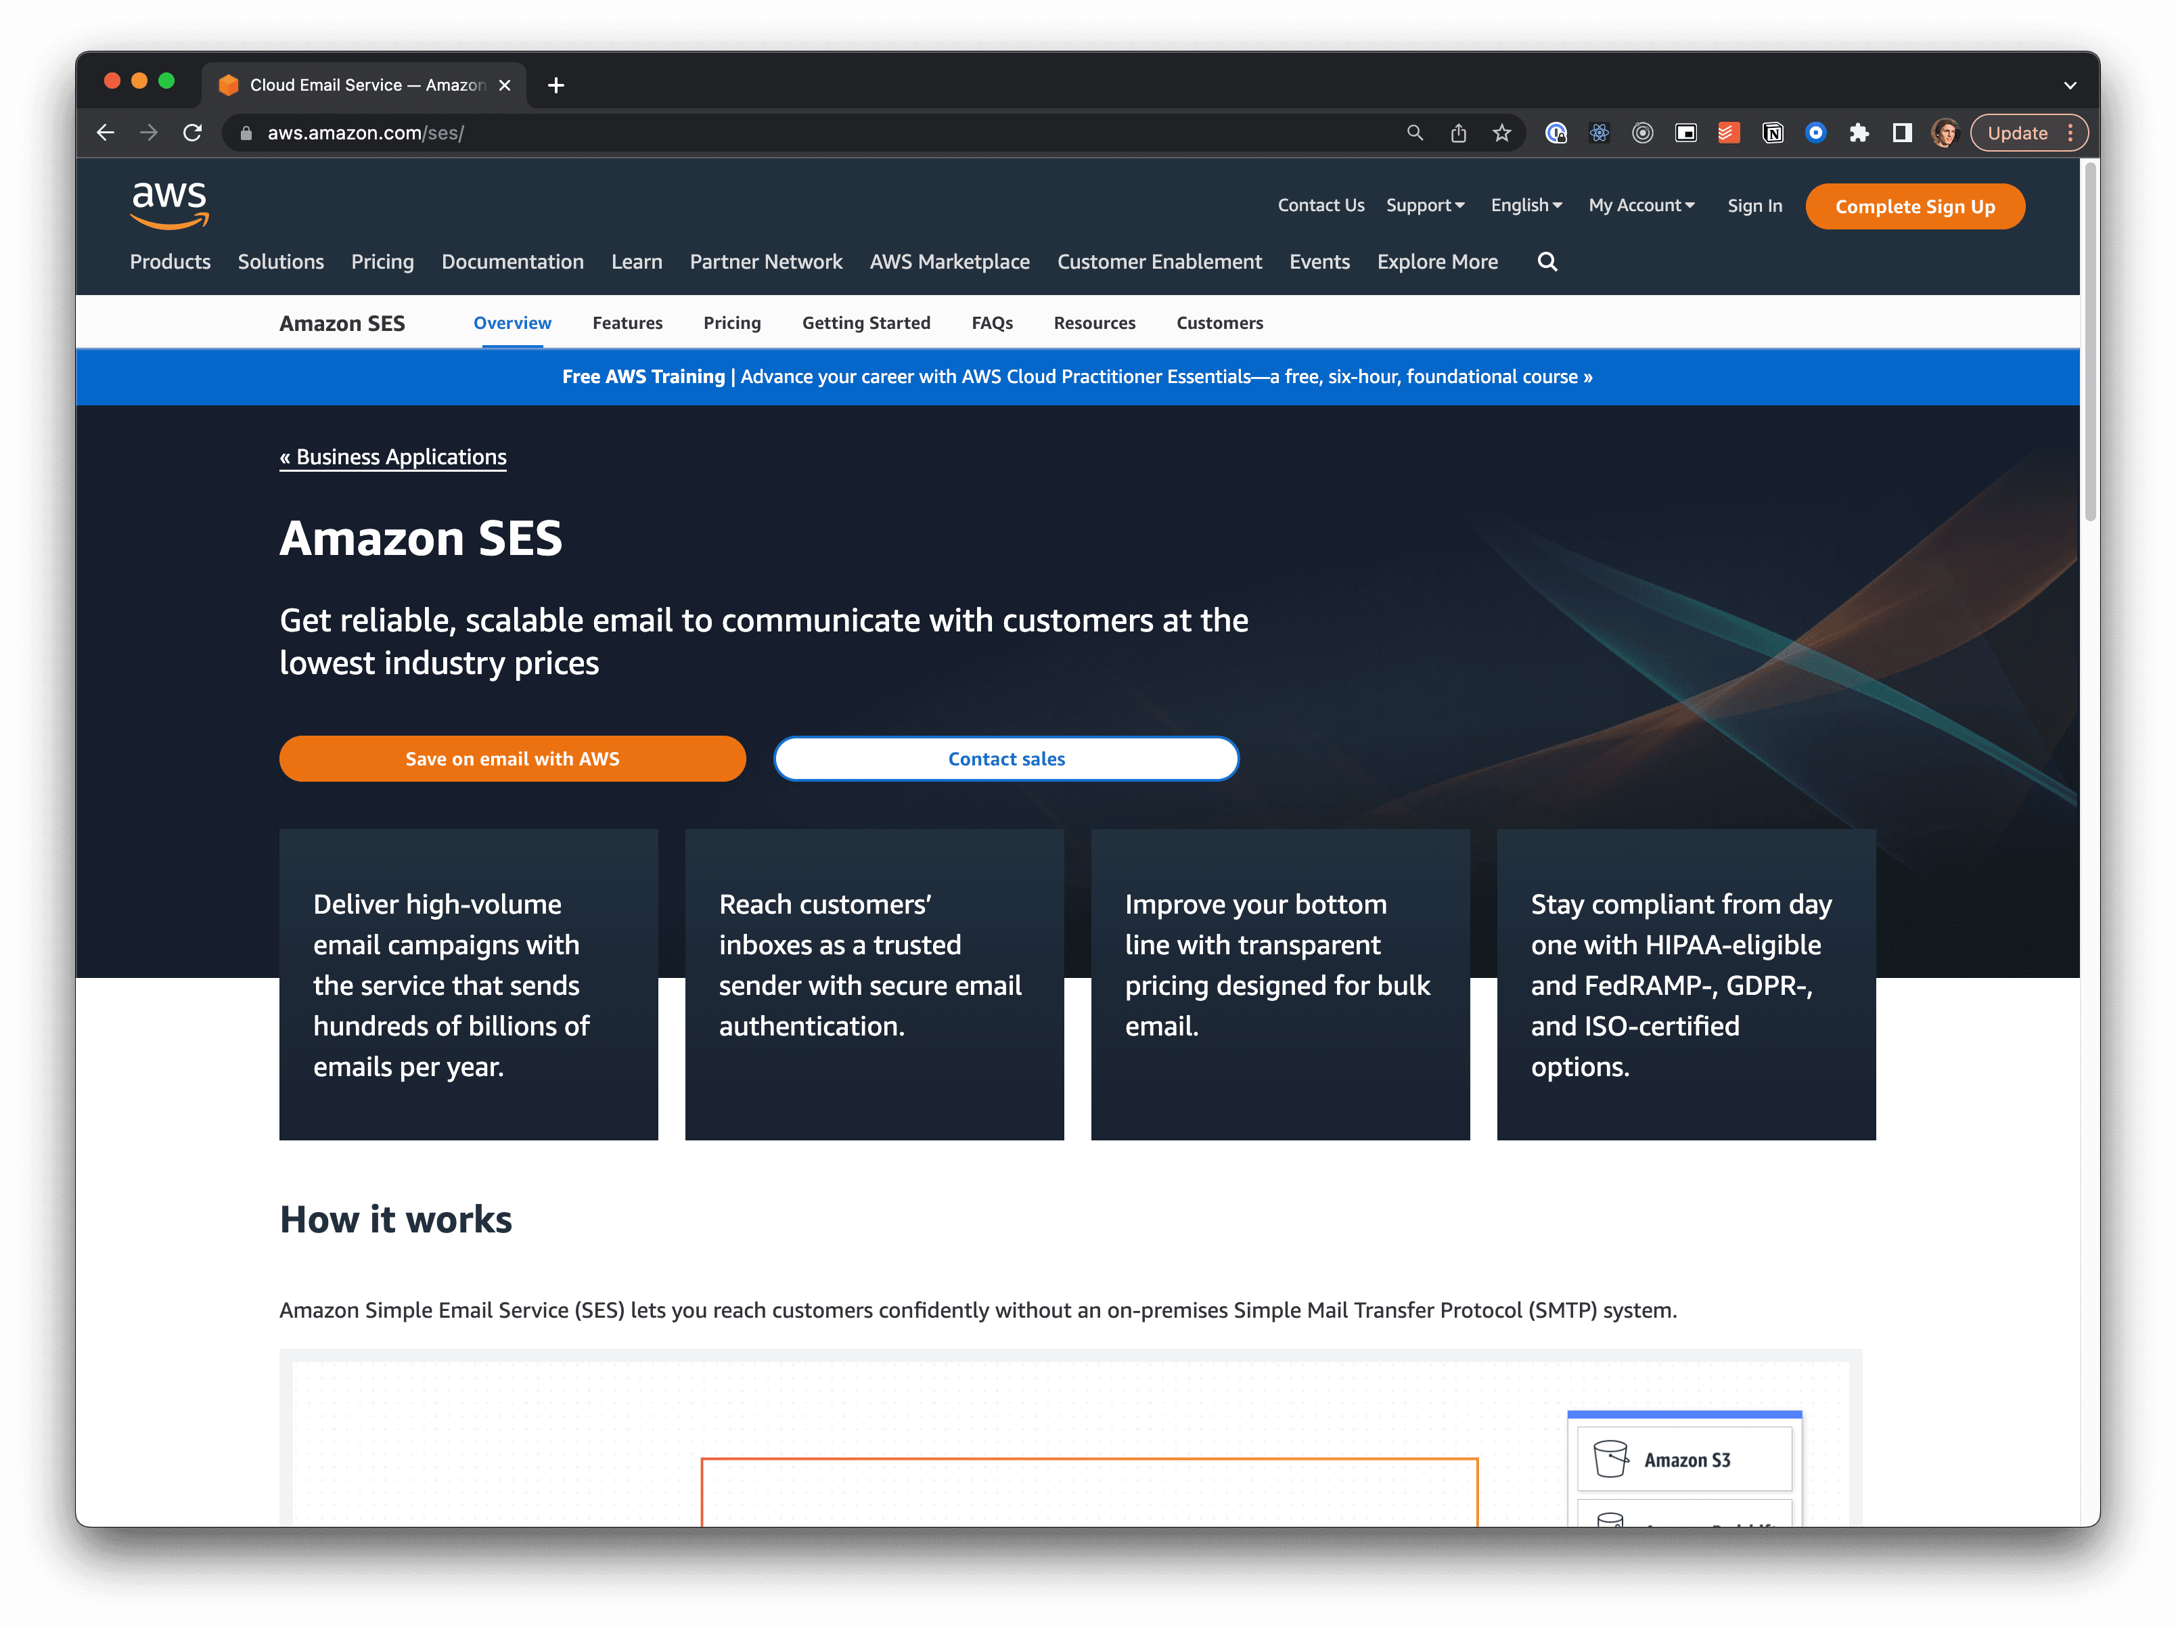This screenshot has height=1627, width=2176.
Task: Open the Solutions menu
Action: (x=280, y=262)
